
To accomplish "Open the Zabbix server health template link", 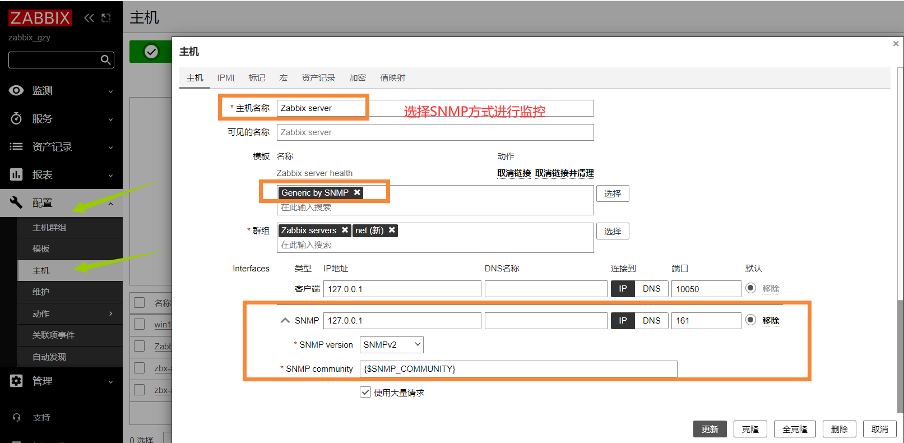I will point(314,173).
